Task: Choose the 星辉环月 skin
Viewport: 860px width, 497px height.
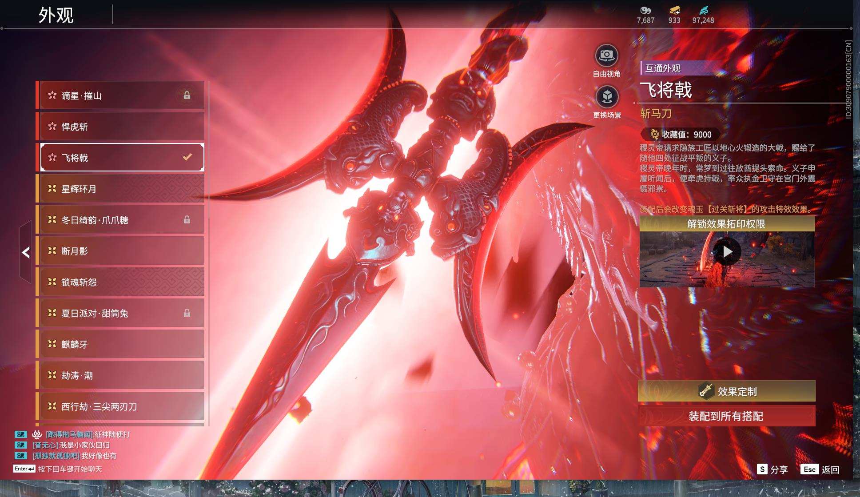Action: 120,189
